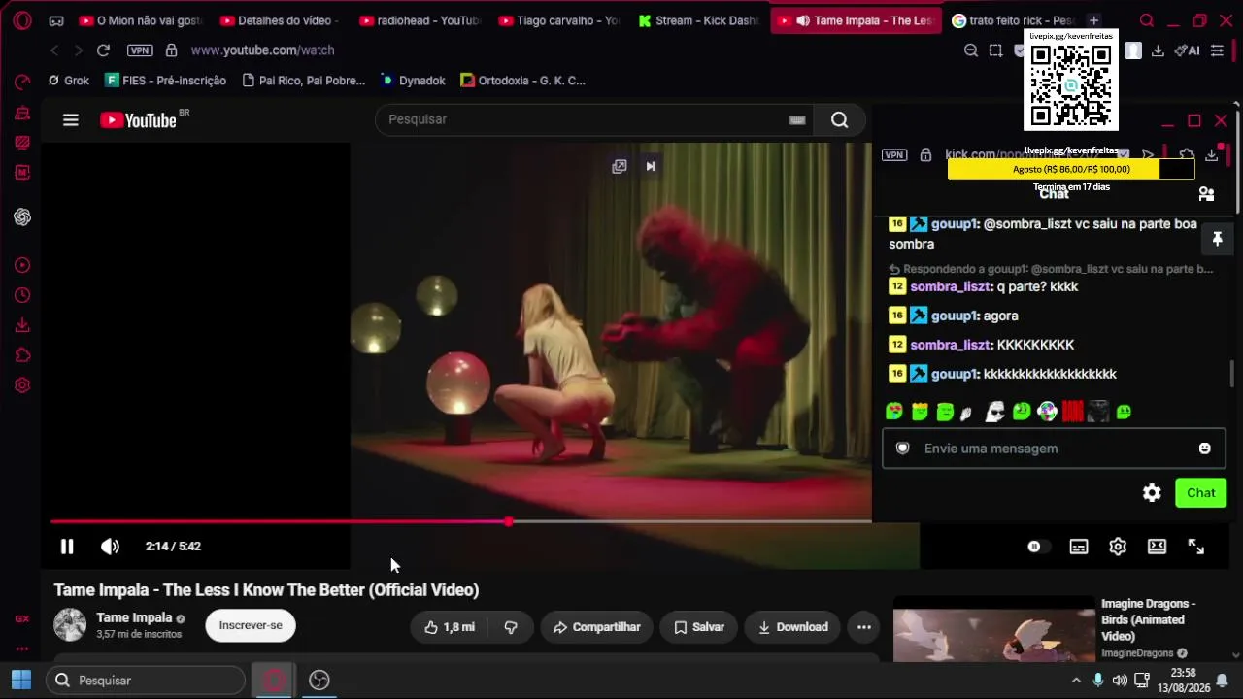Open the browser downloads toolbar icon
The image size is (1243, 699).
pyautogui.click(x=1158, y=50)
